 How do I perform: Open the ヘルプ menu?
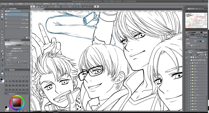(x=78, y=4)
